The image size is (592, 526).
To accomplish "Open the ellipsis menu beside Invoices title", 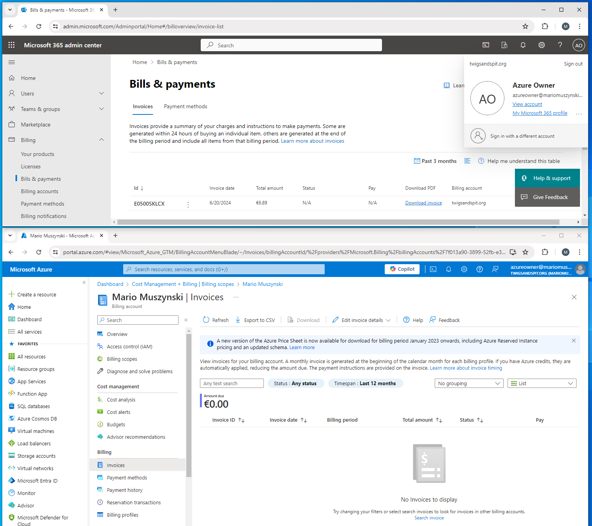I will tap(236, 297).
